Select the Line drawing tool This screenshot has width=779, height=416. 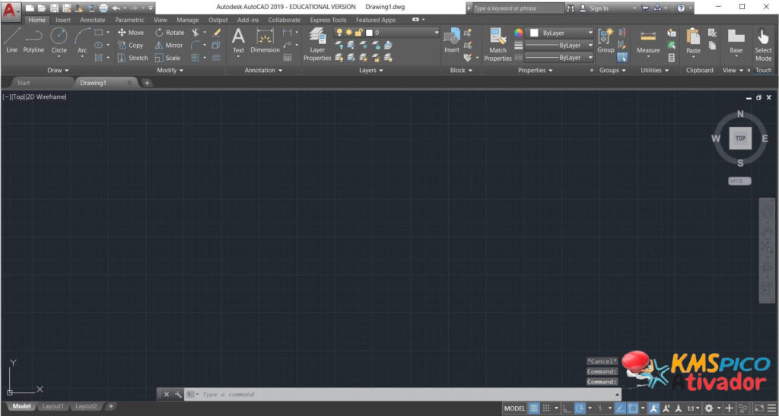11,40
